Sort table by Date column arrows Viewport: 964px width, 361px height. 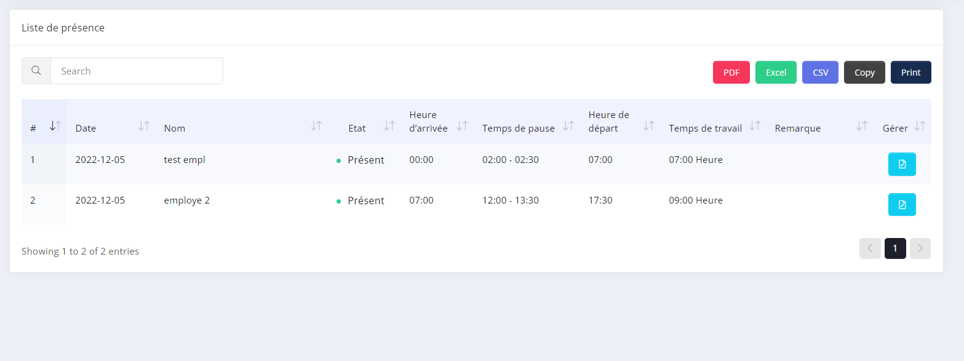[x=144, y=125]
